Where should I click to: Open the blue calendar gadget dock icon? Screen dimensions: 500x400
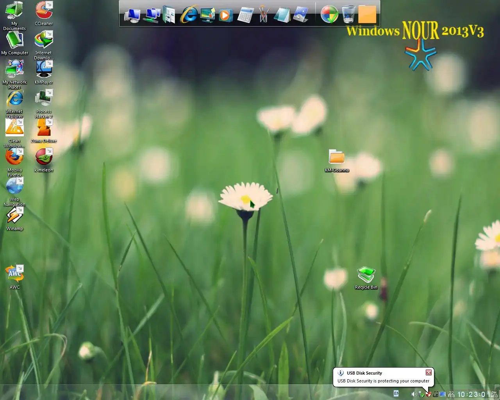[301, 15]
